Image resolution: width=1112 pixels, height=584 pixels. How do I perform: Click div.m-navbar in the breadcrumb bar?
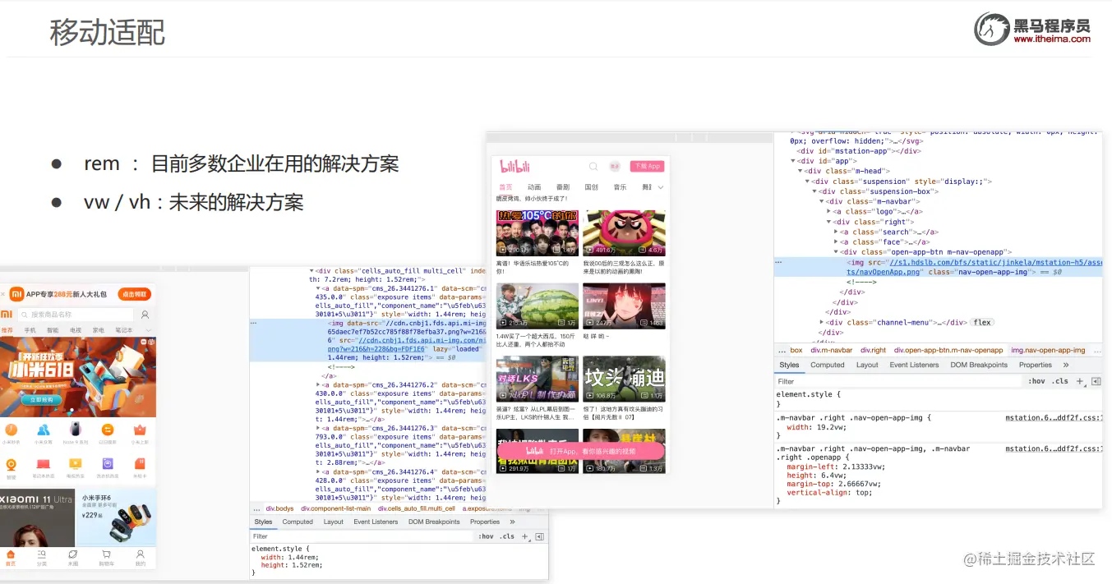(832, 350)
